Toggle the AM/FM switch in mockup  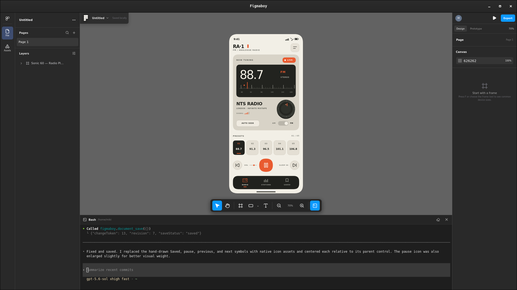283,123
